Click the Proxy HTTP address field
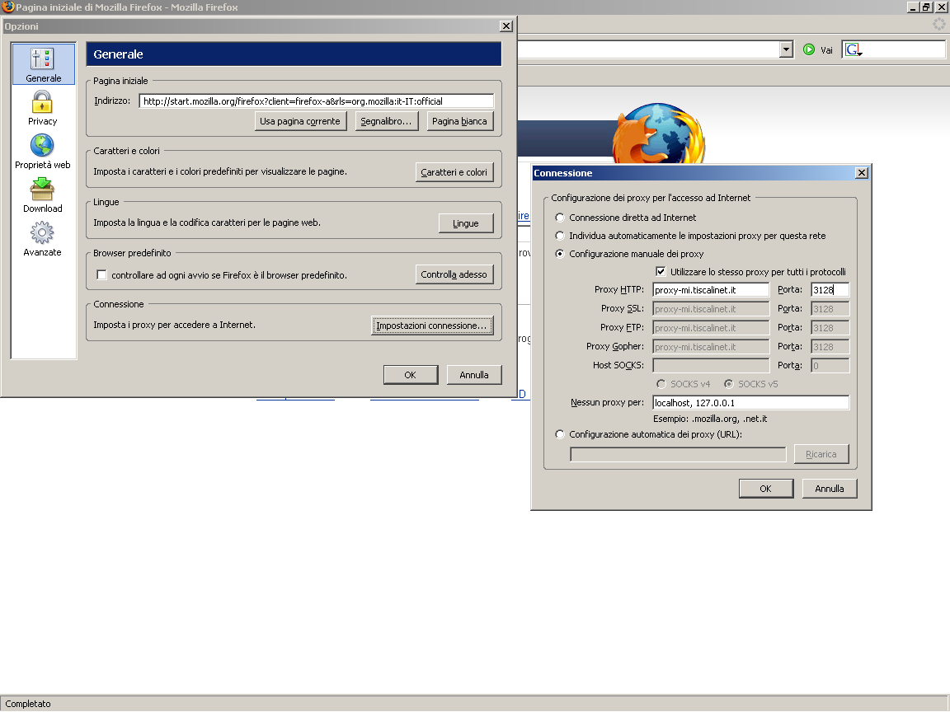The image size is (950, 712). 710,290
